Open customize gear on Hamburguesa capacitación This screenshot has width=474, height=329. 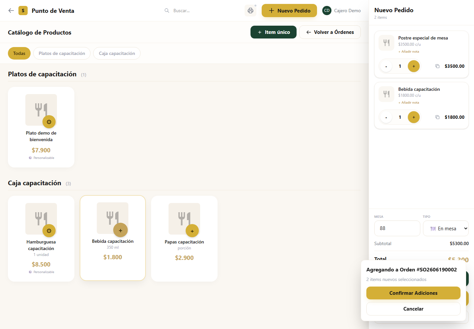pos(49,231)
